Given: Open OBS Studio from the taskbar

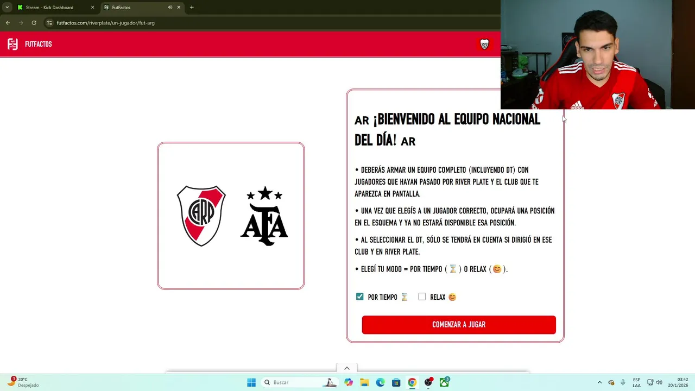Looking at the screenshot, I should [x=428, y=382].
